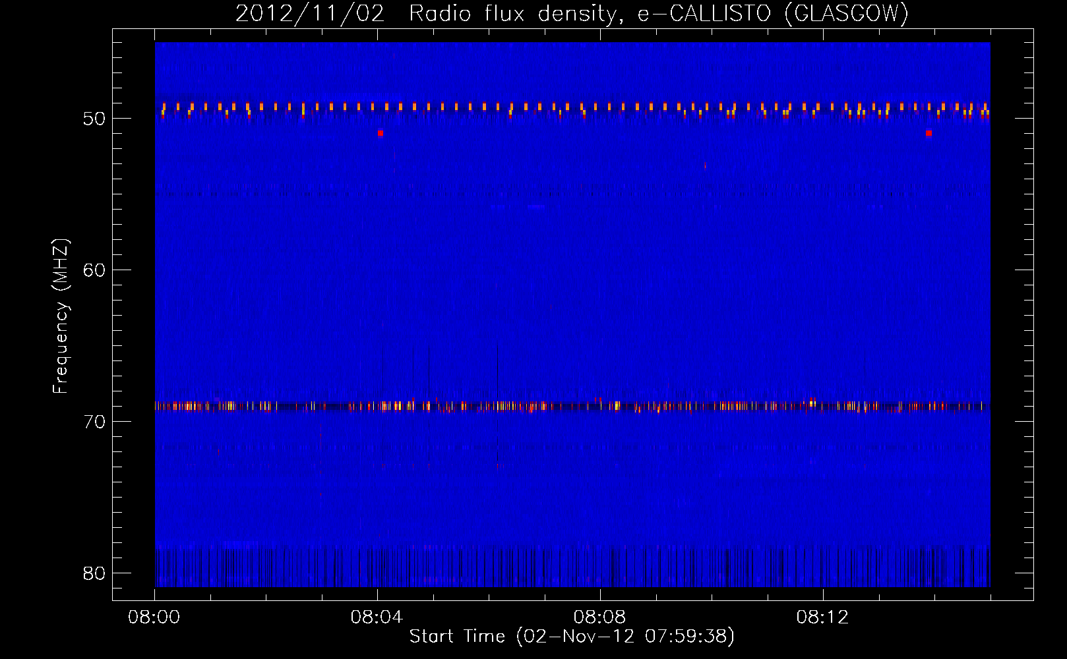
Task: Click the "80" frequency tick label
Action: [94, 573]
